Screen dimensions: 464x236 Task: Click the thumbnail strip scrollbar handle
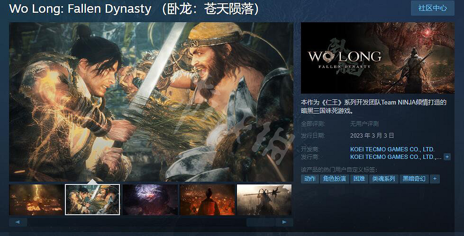pos(260,222)
